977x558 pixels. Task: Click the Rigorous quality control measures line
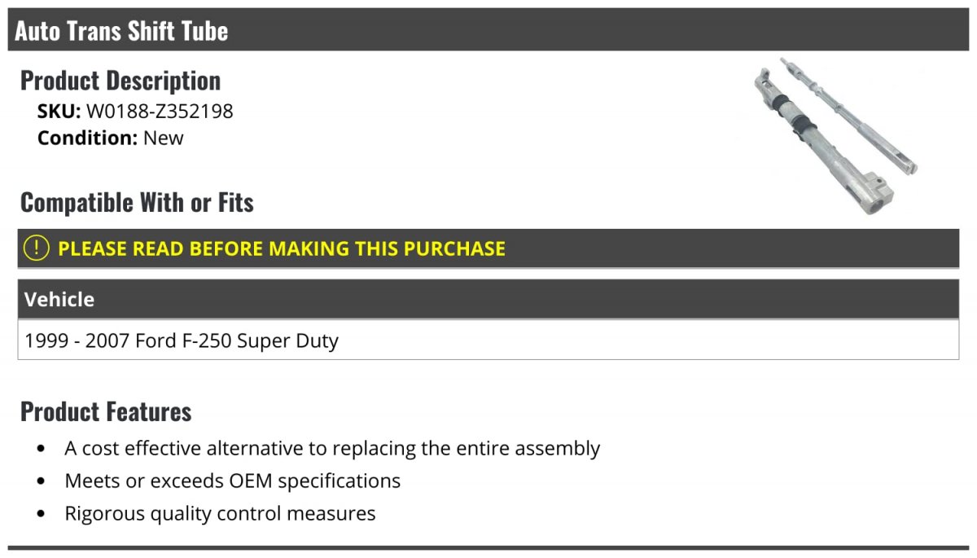[221, 513]
